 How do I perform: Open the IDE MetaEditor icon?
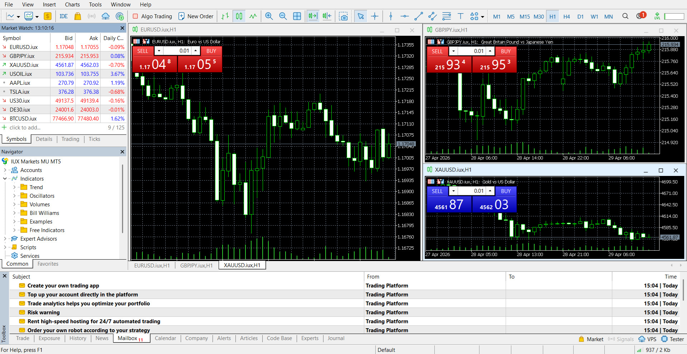[64, 16]
